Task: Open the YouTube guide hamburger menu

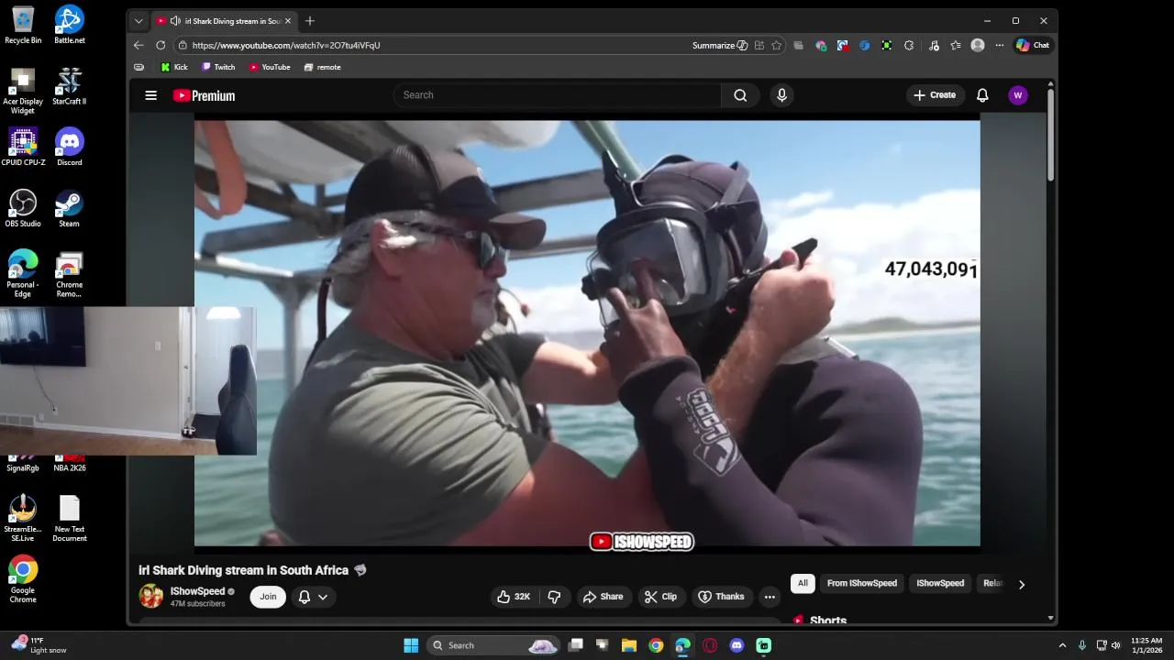Action: point(151,95)
